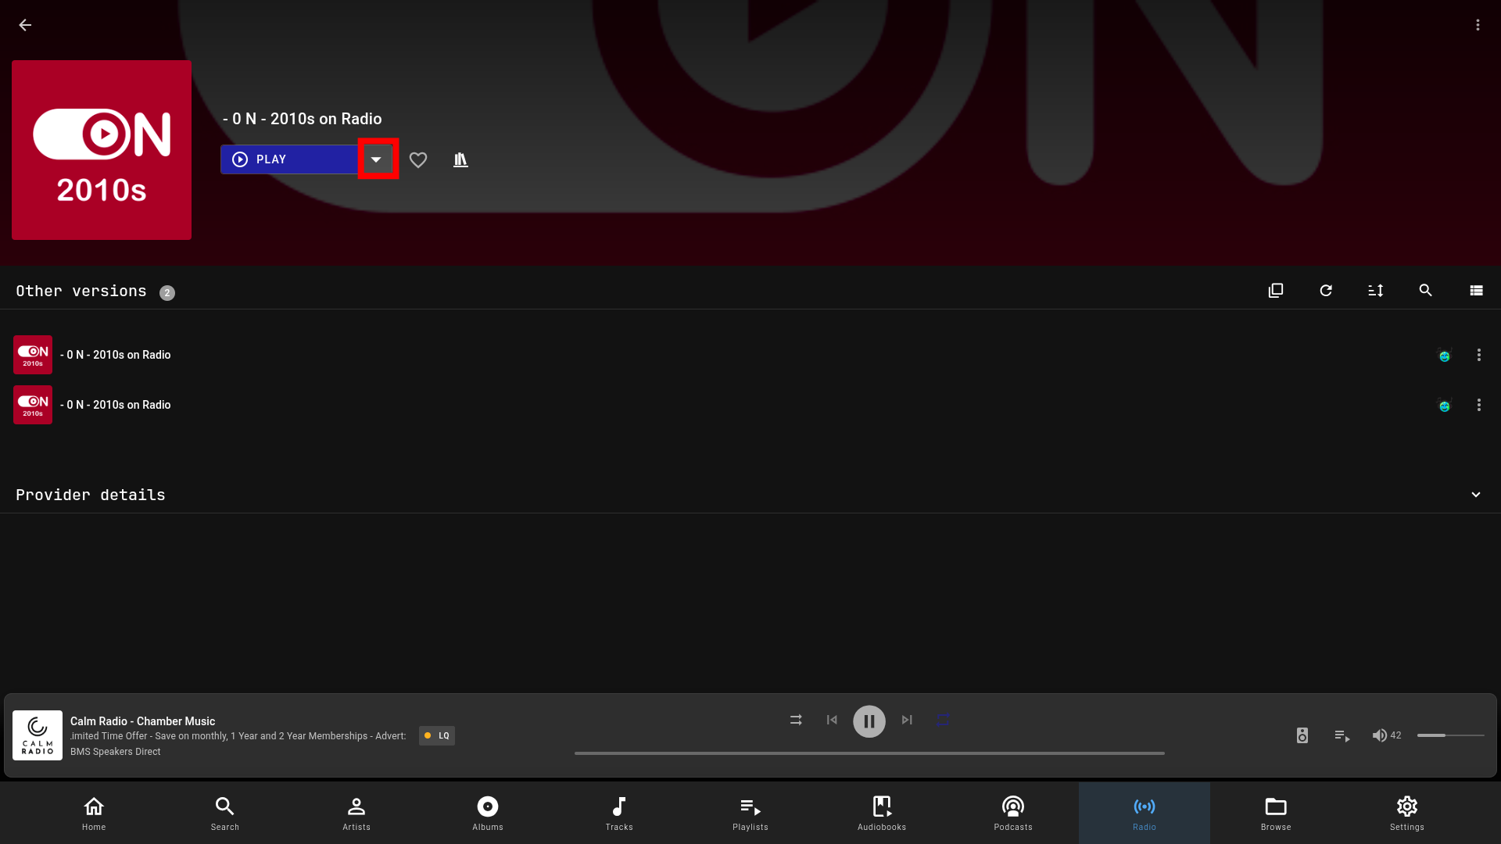Expand the Provider details section

tap(1476, 495)
